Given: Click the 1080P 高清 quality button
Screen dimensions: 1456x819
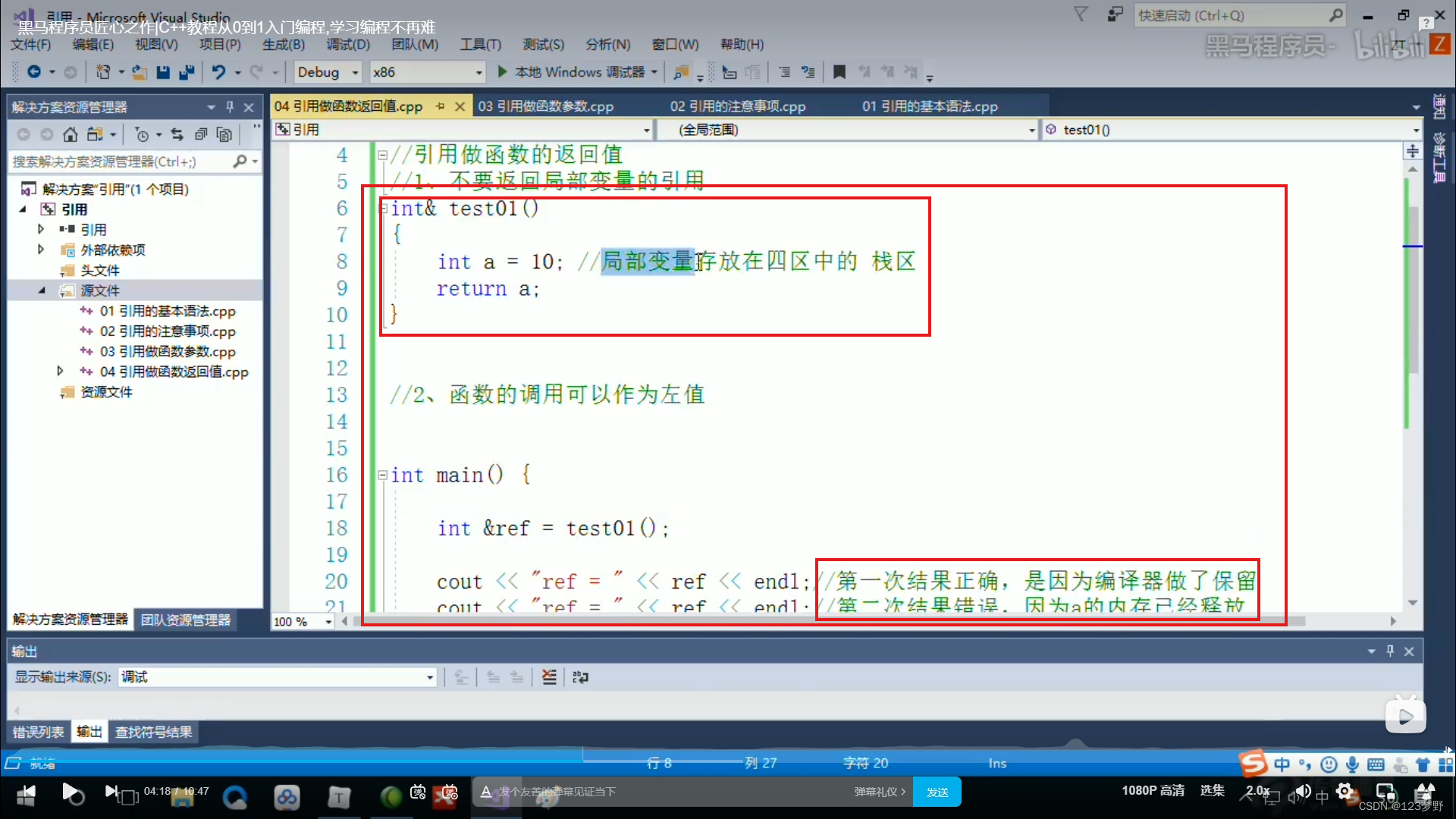Looking at the screenshot, I should click(x=1153, y=790).
